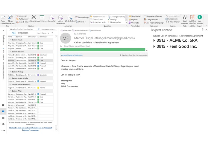Show the Ungelesen messages tab
The height and width of the screenshot is (148, 208).
tap(23, 33)
